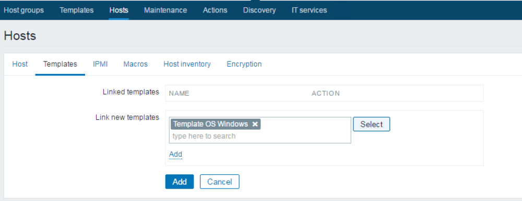Viewport: 522px width, 201px height.
Task: Switch to Host inventory tab
Action: (x=187, y=64)
